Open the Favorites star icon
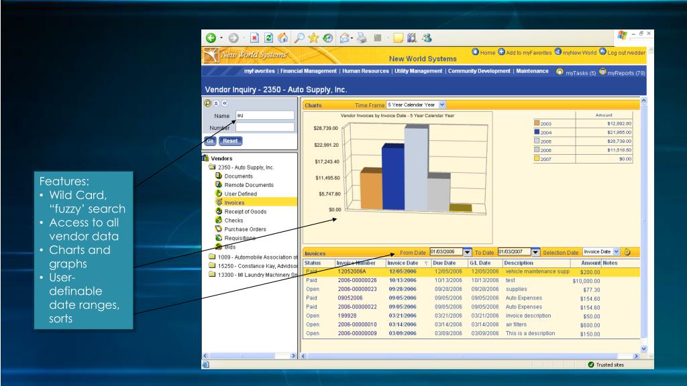 313,38
